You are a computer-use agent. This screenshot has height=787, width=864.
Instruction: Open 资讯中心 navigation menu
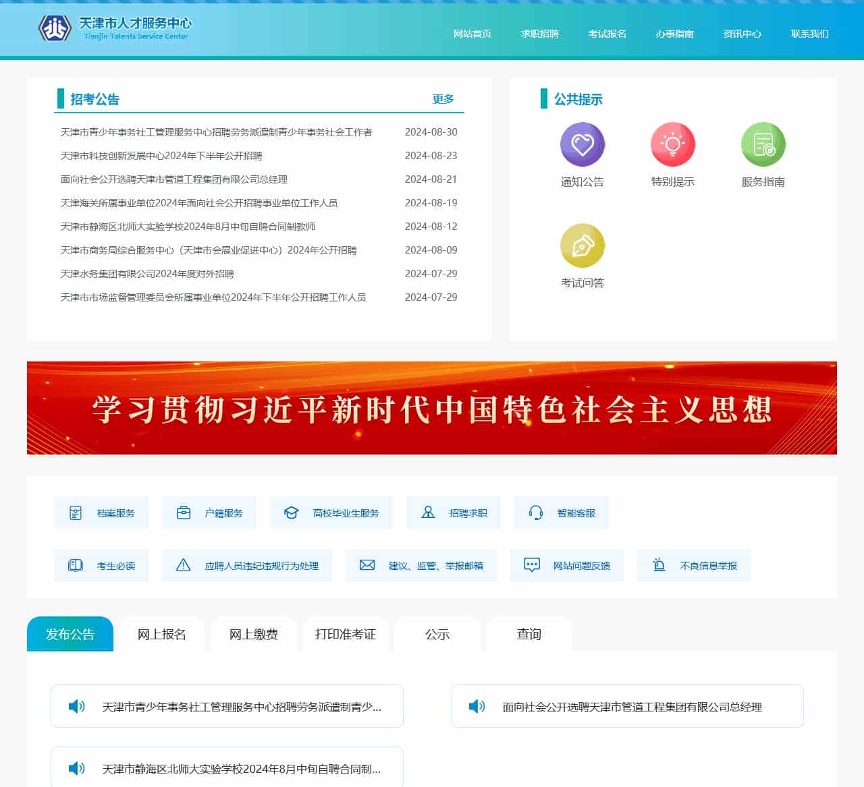pyautogui.click(x=742, y=34)
